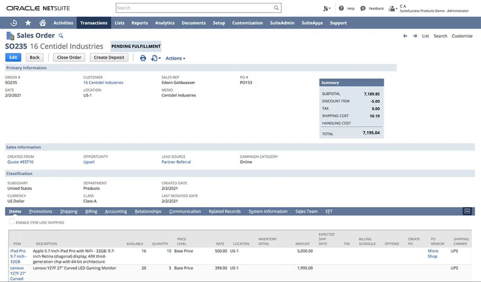
Task: Open the Recent Records clock icon
Action: coord(14,23)
